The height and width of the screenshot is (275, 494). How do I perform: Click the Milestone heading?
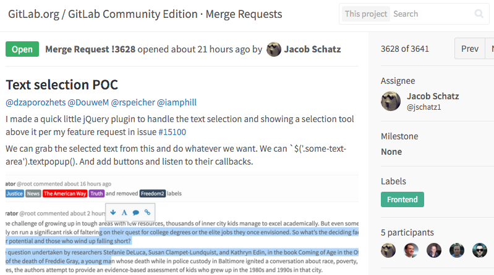(x=399, y=136)
